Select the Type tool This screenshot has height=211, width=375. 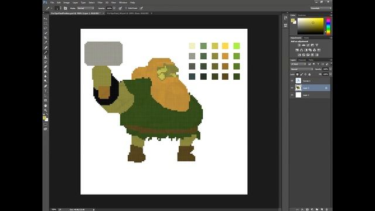(46, 91)
